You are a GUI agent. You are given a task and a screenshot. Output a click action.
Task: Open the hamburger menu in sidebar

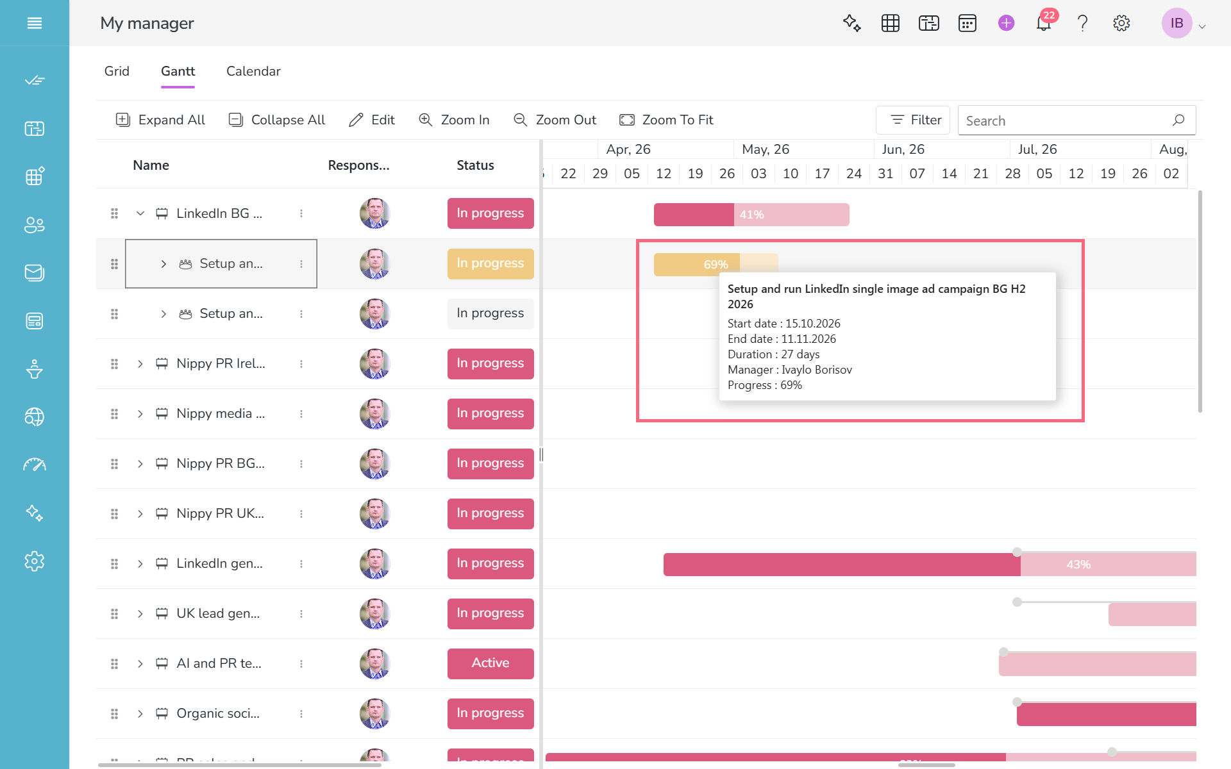[35, 23]
